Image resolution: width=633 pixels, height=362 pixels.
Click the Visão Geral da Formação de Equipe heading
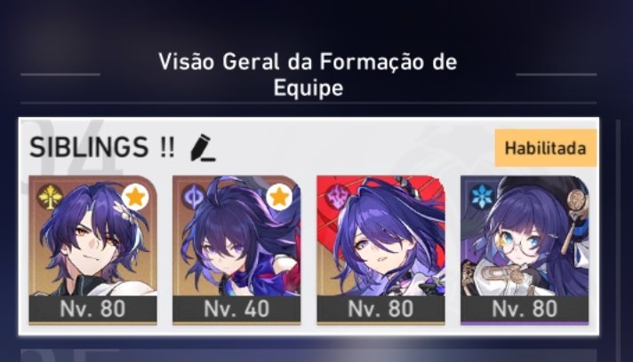pyautogui.click(x=308, y=75)
